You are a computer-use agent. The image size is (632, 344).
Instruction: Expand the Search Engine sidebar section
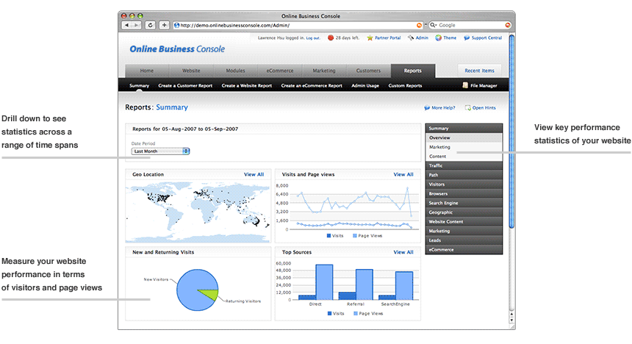464,203
